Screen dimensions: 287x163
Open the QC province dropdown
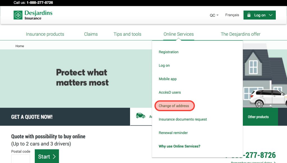214,15
